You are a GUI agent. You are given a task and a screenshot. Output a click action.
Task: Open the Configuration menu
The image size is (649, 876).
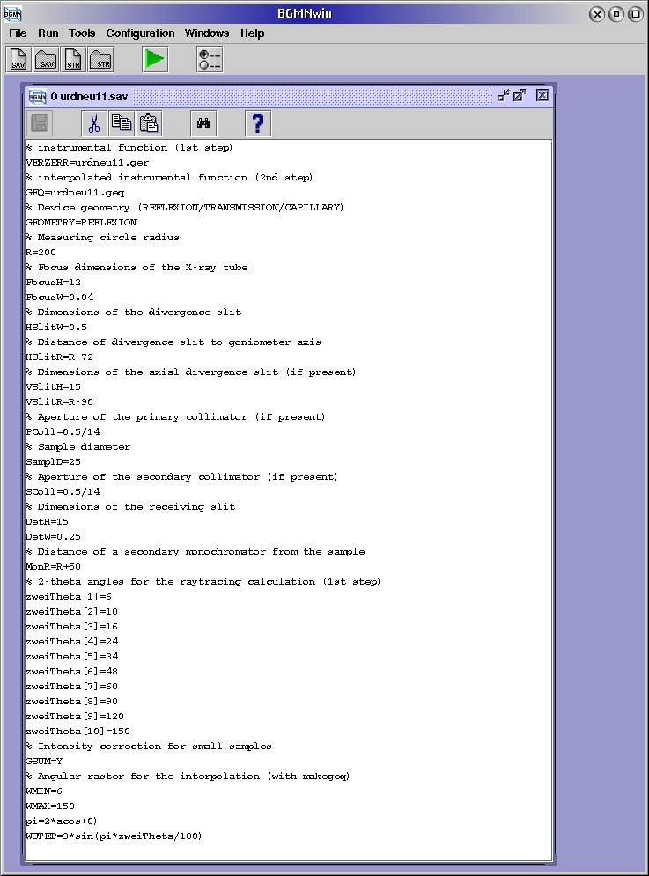(x=140, y=33)
